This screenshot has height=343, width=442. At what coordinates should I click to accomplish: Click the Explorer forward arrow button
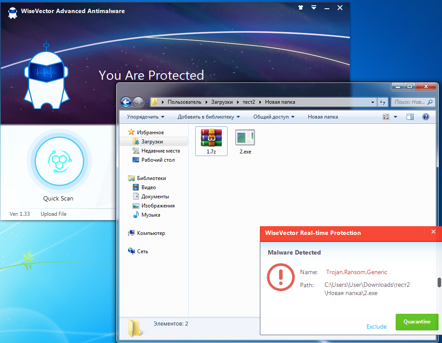[x=138, y=102]
